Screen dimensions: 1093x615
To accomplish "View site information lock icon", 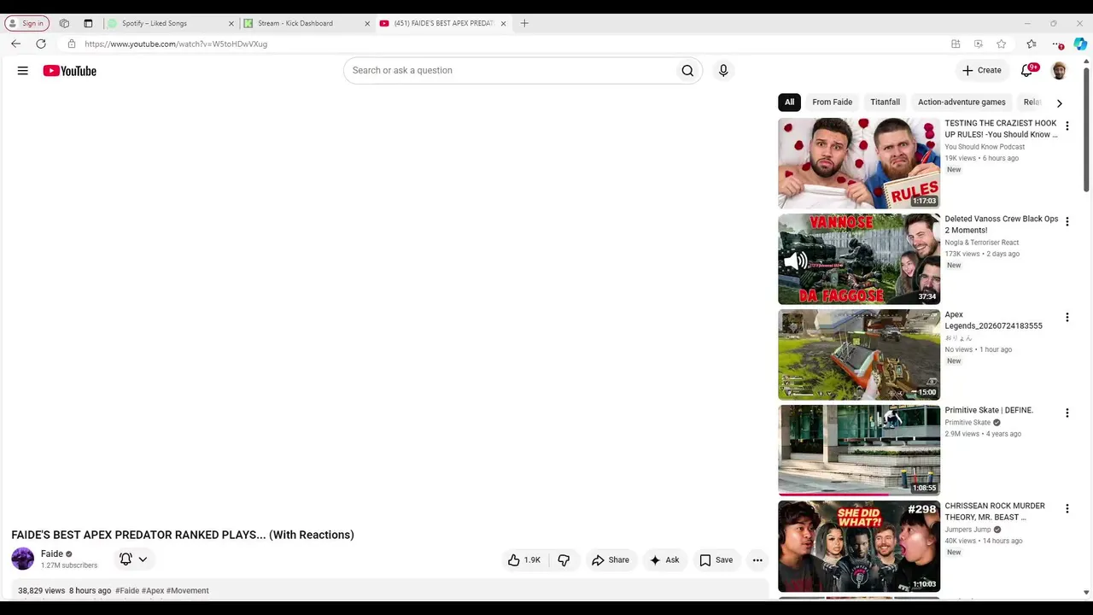I will pyautogui.click(x=72, y=44).
